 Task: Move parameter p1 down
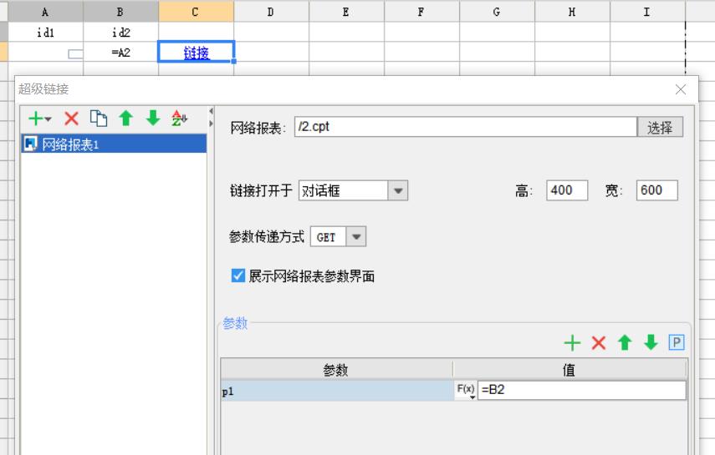pyautogui.click(x=651, y=342)
